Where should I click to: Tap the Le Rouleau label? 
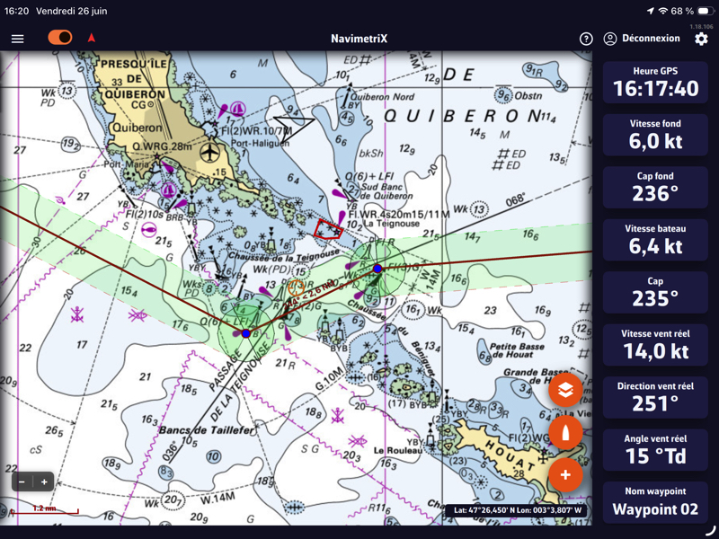tap(397, 450)
